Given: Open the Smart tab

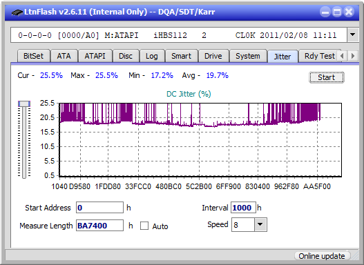Looking at the screenshot, I should pyautogui.click(x=181, y=56).
